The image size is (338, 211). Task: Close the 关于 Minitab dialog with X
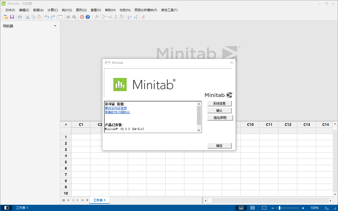coord(231,63)
